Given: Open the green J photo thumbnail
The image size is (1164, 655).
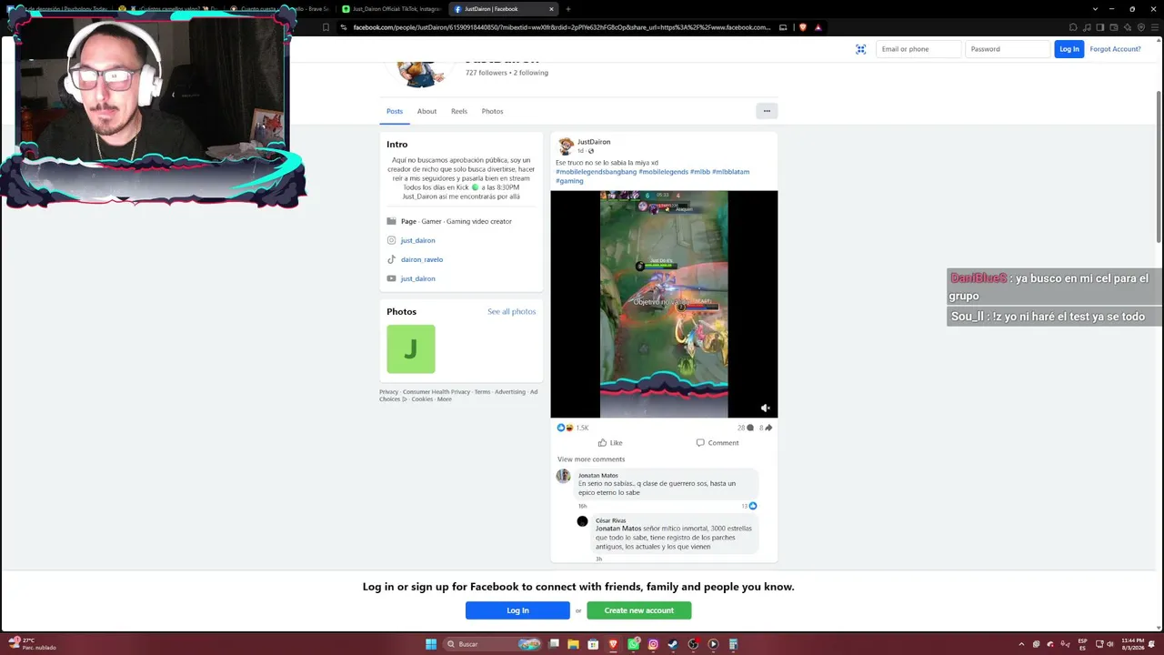Looking at the screenshot, I should coord(411,348).
